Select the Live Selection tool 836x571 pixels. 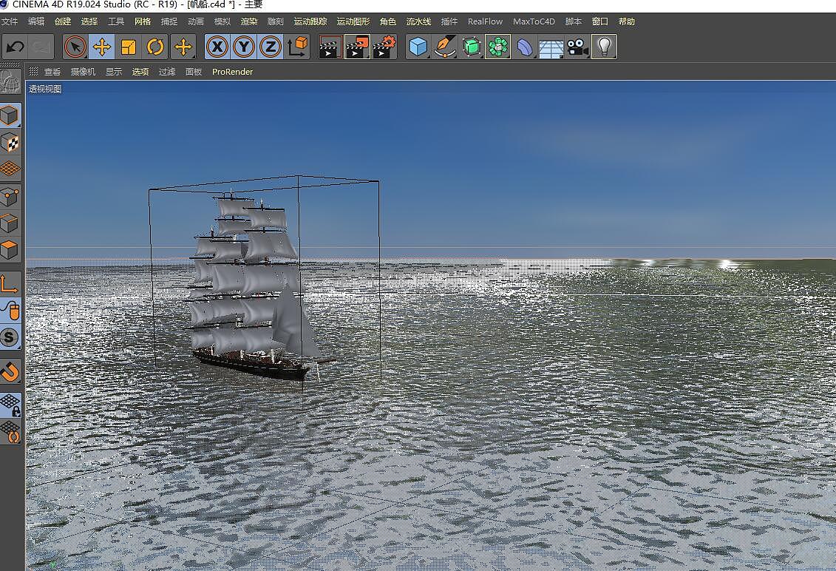[x=75, y=47]
